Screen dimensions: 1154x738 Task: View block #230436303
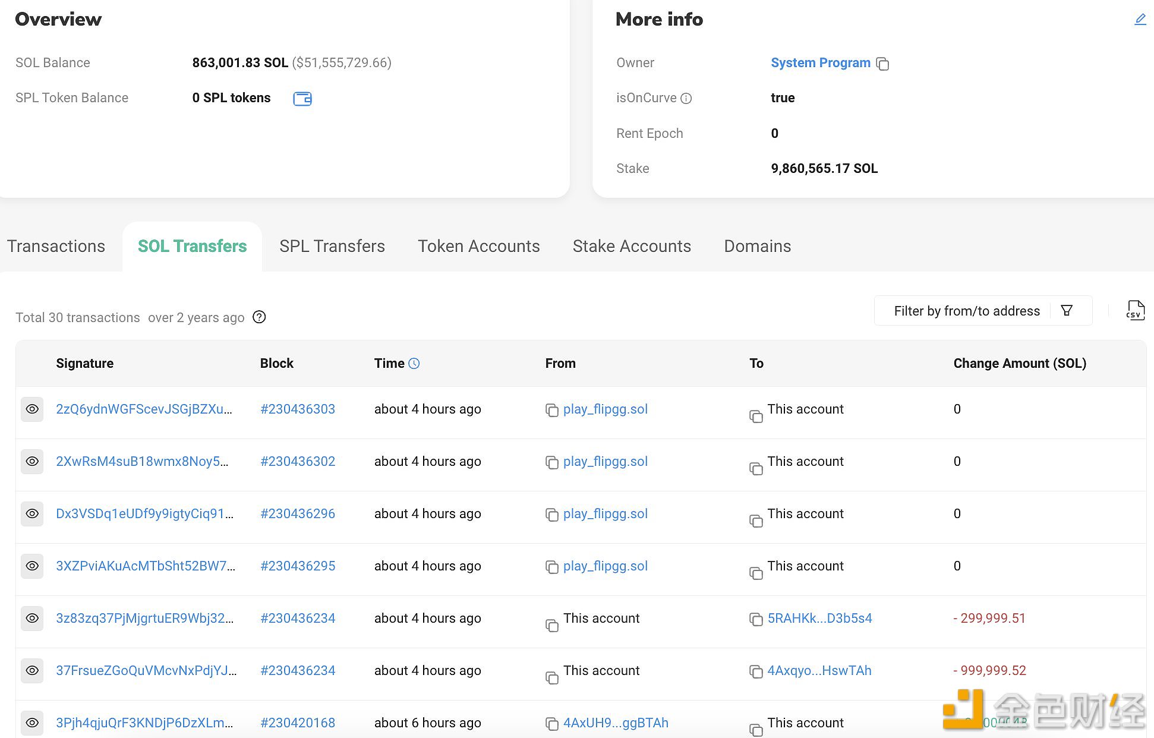tap(298, 409)
